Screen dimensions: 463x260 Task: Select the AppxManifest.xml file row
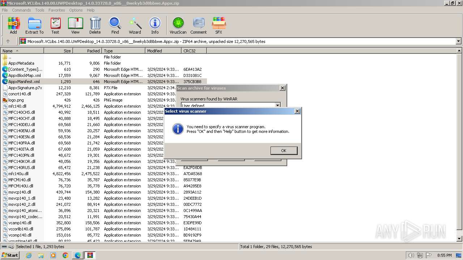pos(104,82)
